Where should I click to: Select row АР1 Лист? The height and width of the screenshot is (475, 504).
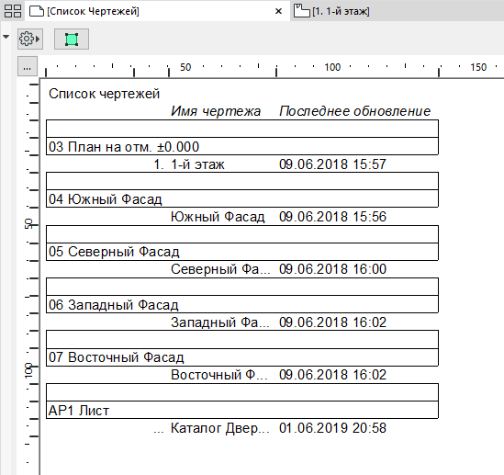pos(242,410)
